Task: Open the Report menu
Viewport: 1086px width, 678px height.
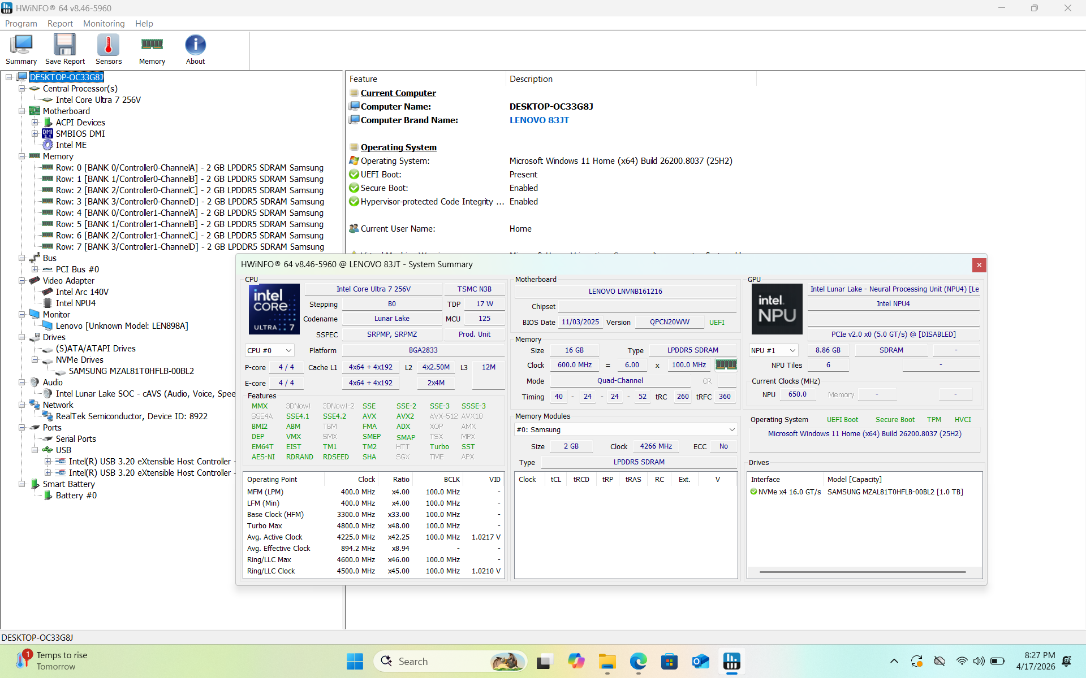Action: pos(60,24)
